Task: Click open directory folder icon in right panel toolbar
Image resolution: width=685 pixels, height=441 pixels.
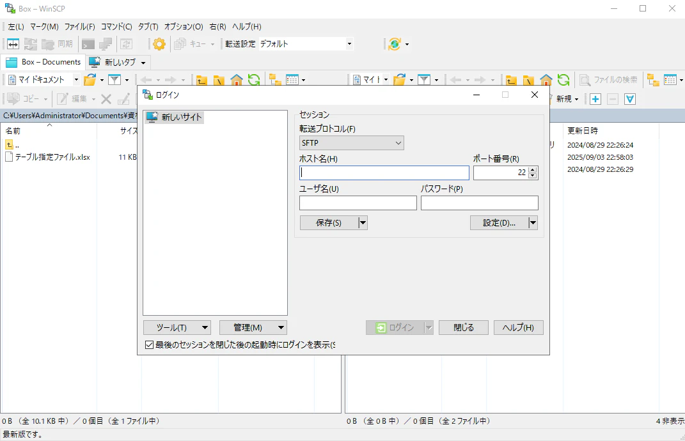Action: pyautogui.click(x=399, y=79)
